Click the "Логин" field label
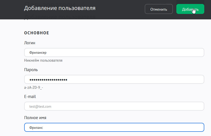Image resolution: width=211 pixels, height=136 pixels. [30, 43]
